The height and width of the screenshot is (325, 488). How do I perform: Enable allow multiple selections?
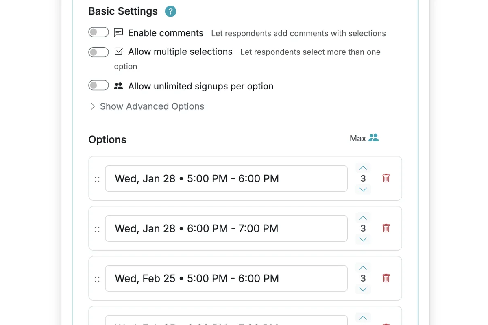[98, 52]
